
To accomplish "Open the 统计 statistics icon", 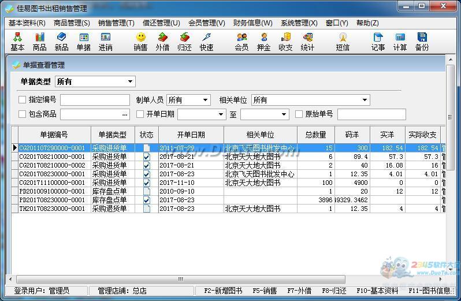I will click(x=307, y=42).
